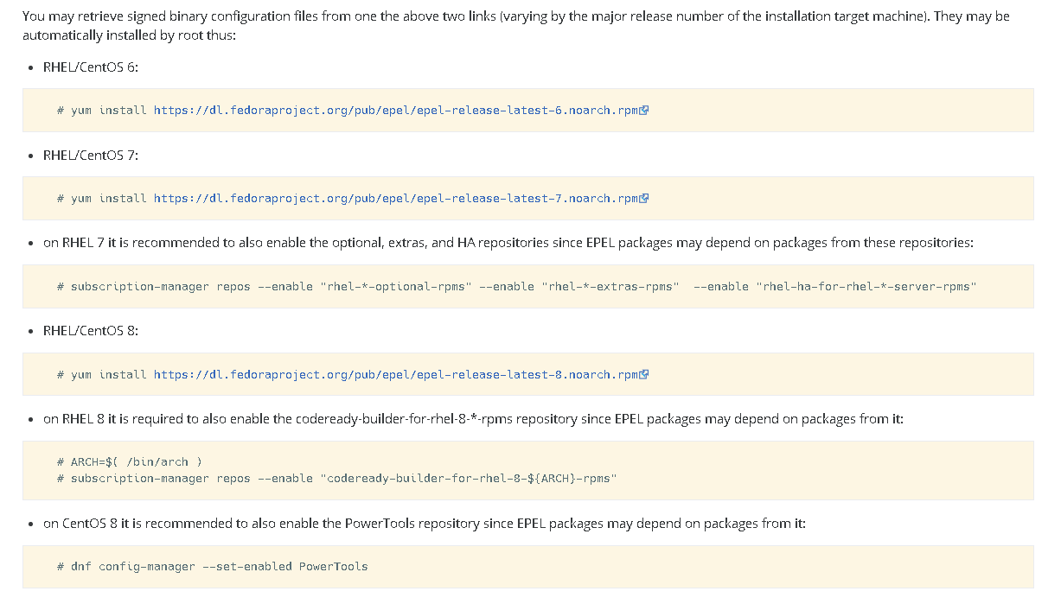Click external-link icon after epel-release-latest-7 URL
This screenshot has width=1061, height=604.
tap(644, 199)
